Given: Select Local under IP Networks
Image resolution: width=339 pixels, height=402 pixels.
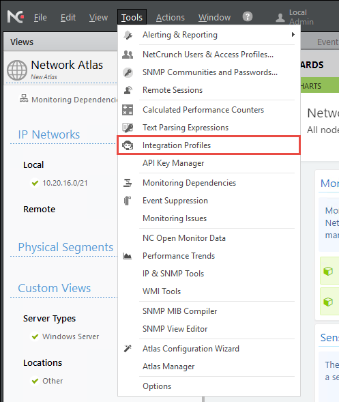Looking at the screenshot, I should click(x=33, y=165).
